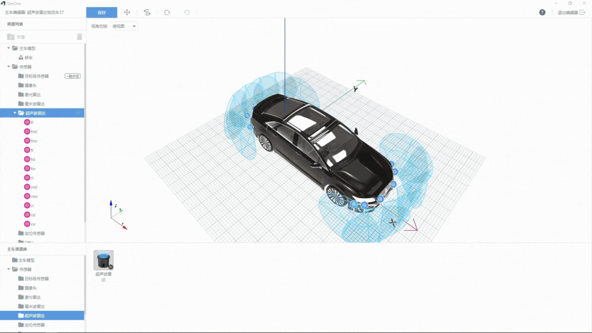Collapse 传感器 folder in the 主车资源库 panel
This screenshot has height=333, width=592.
pos(9,269)
